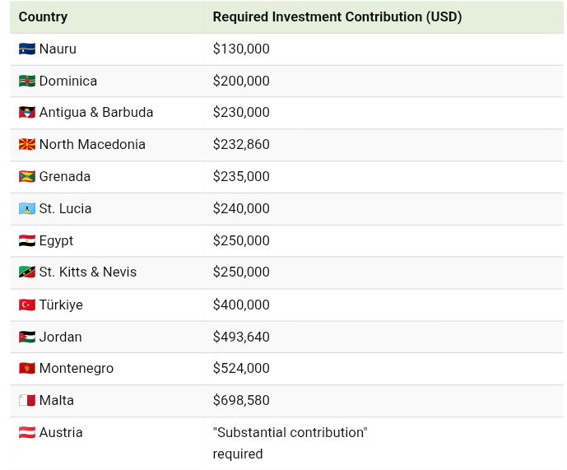Click the Nauru flag icon
The width and height of the screenshot is (567, 470).
point(26,49)
